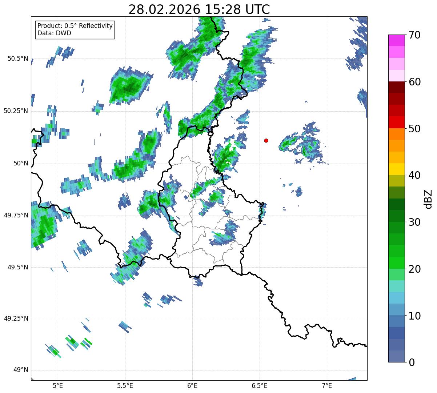Click the 6.5°E longitude label
This screenshot has height=393, width=437.
pyautogui.click(x=260, y=385)
